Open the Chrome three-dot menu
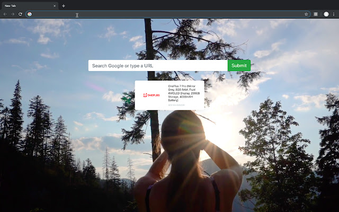 [334, 14]
